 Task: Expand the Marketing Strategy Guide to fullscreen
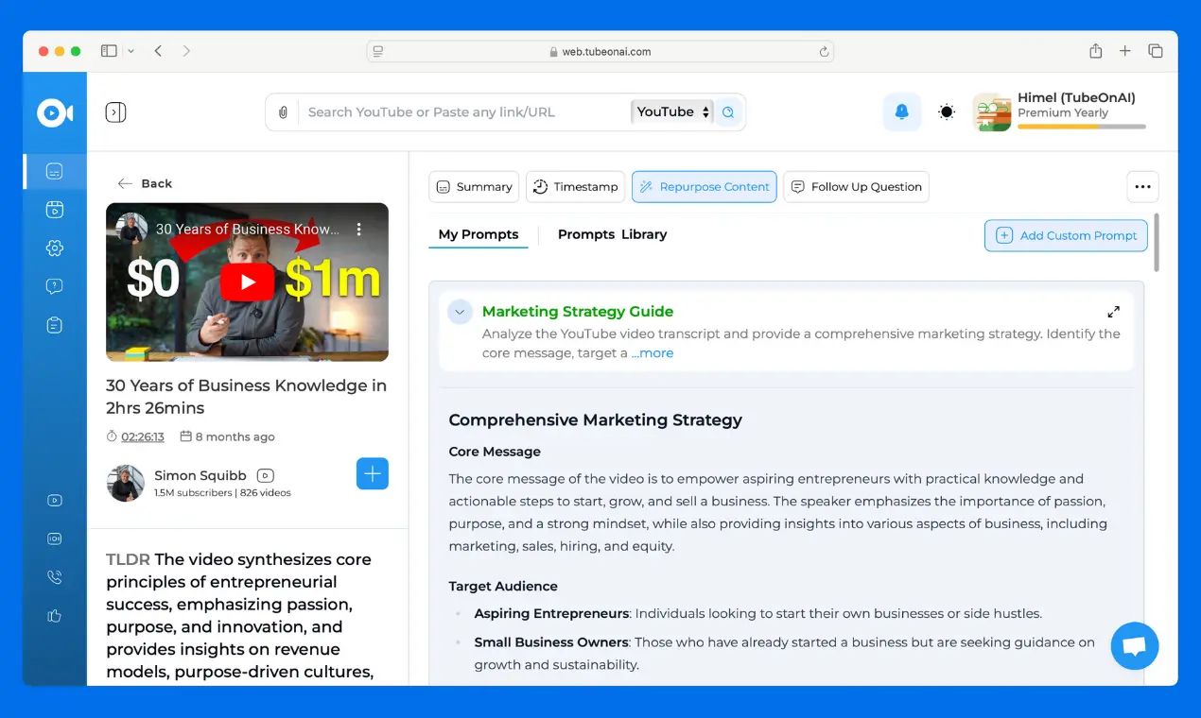pyautogui.click(x=1114, y=312)
